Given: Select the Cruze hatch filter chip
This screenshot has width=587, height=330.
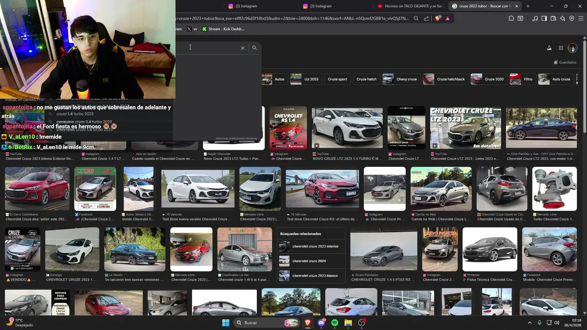Looking at the screenshot, I should (x=366, y=79).
